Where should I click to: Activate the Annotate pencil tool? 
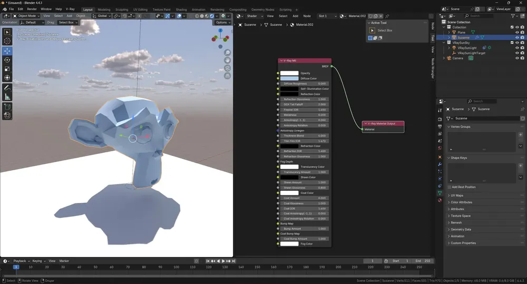(7, 87)
